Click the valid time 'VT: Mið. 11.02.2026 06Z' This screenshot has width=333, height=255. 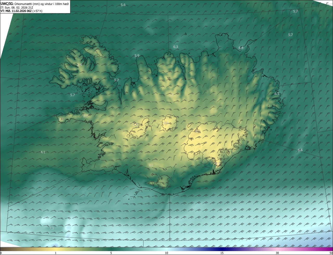(16, 11)
